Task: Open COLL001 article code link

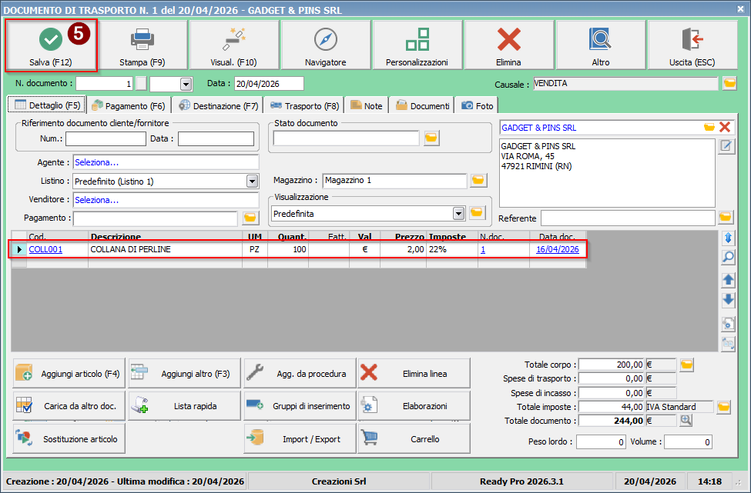Action: pos(45,249)
